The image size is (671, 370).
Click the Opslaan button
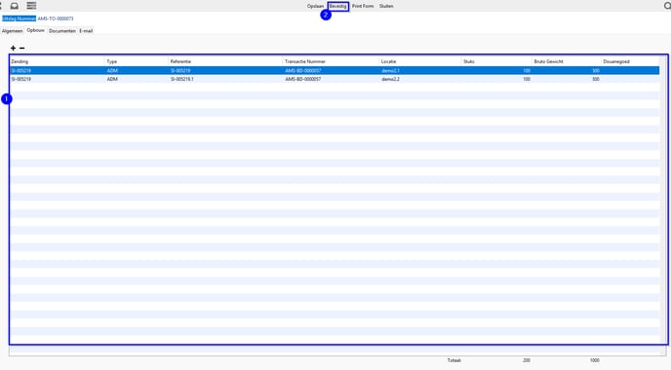315,6
